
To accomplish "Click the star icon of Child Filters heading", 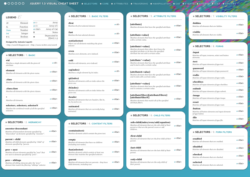I will coord(131,116).
